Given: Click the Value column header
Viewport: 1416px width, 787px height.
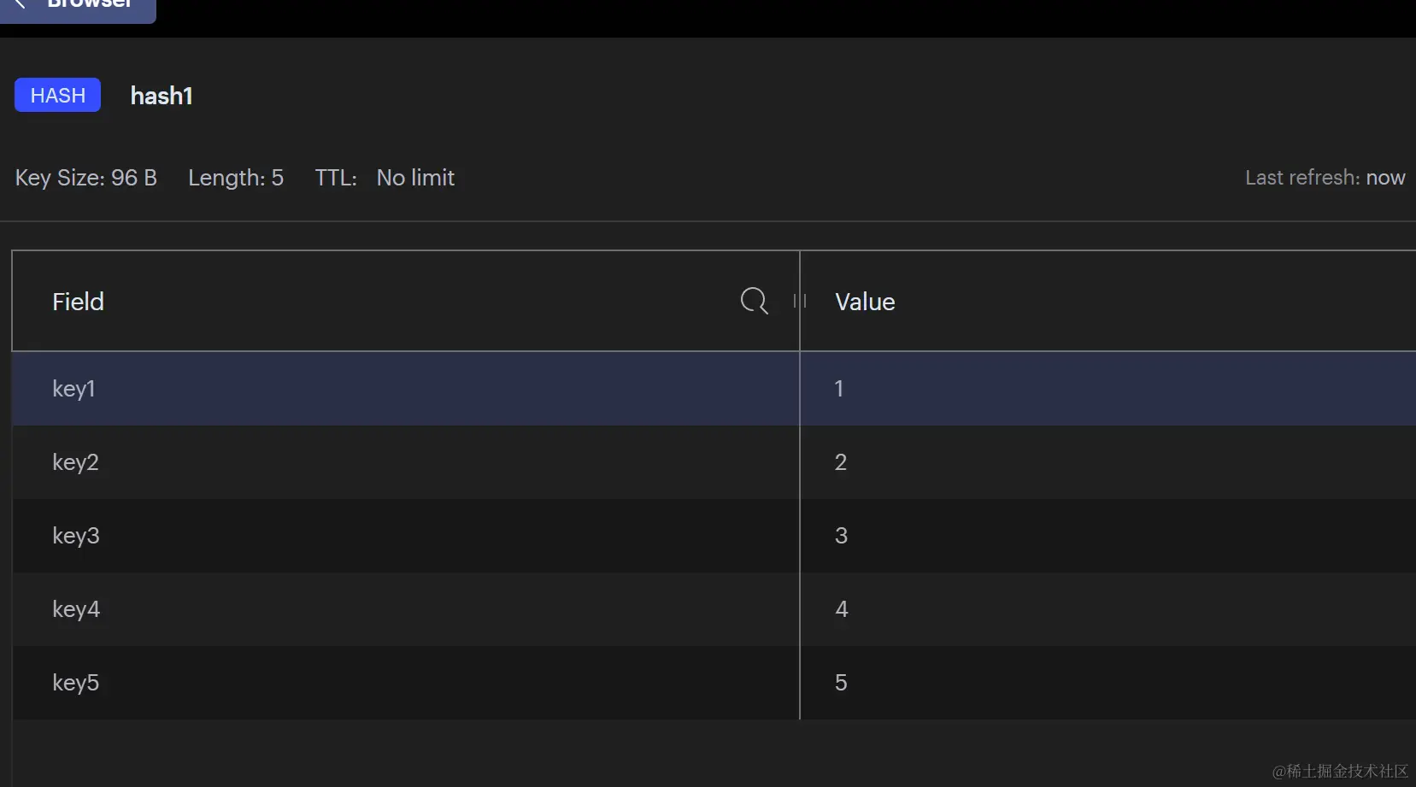Looking at the screenshot, I should click(x=865, y=302).
